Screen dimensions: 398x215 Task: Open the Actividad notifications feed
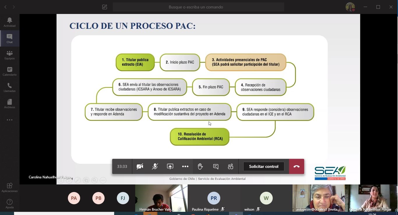tap(10, 22)
